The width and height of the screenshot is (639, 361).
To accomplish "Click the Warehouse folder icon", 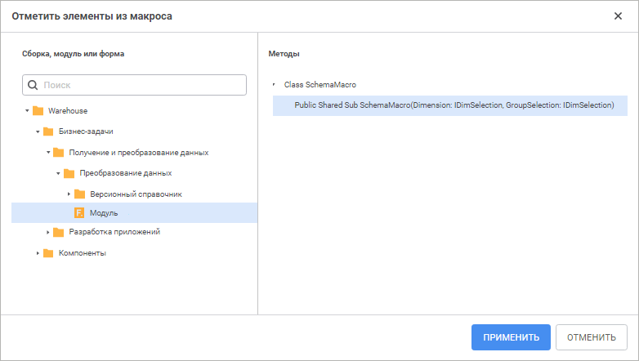I will [38, 111].
